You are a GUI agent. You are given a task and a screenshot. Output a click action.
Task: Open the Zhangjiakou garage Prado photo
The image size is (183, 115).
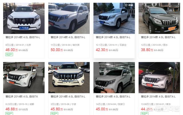[x=114, y=78]
